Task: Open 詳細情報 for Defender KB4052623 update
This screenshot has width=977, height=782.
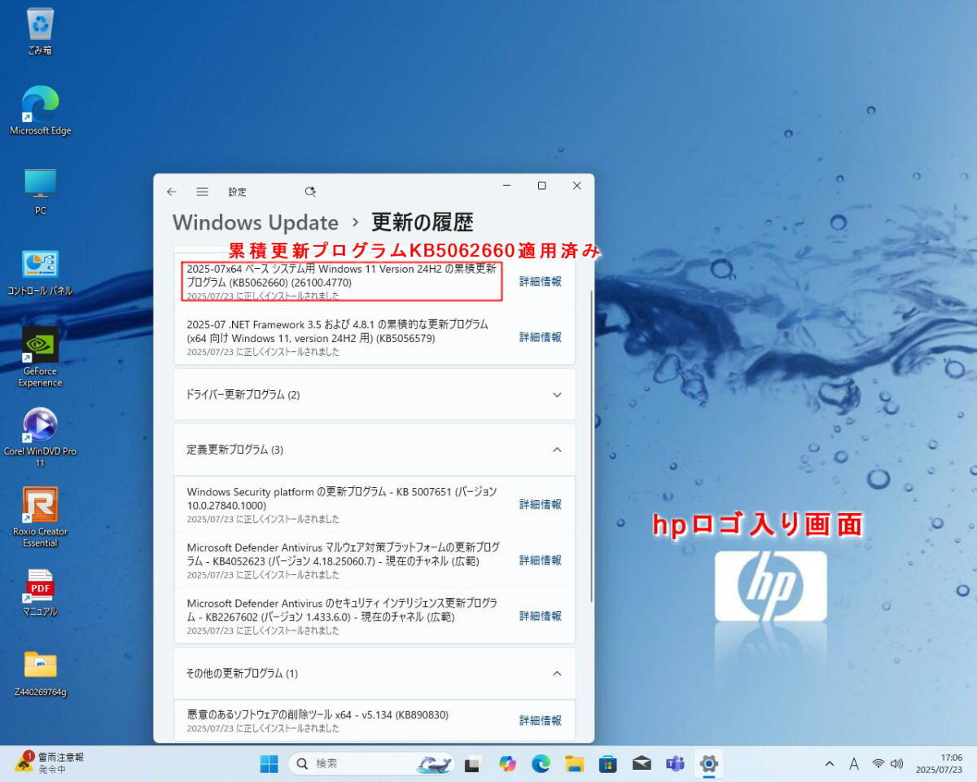Action: click(541, 560)
